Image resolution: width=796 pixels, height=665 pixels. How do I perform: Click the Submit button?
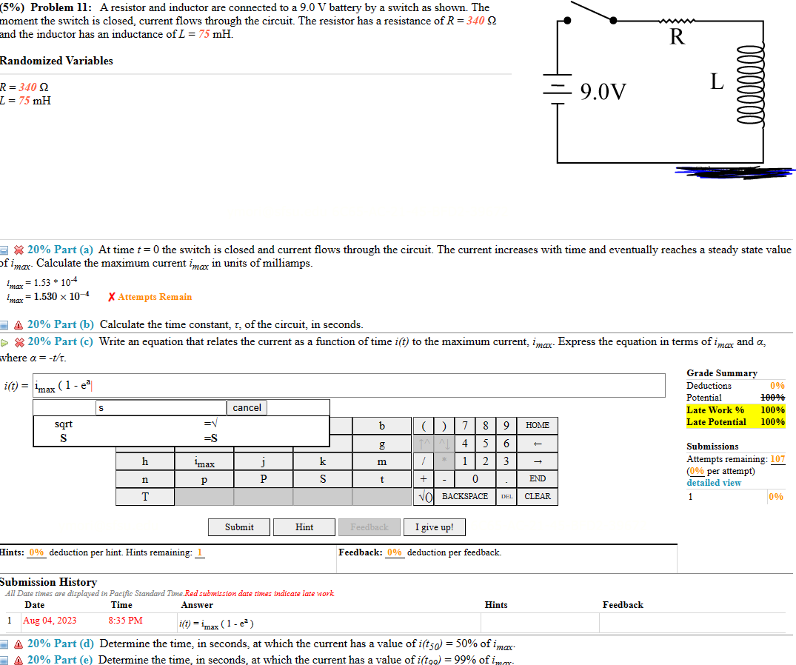click(x=238, y=527)
